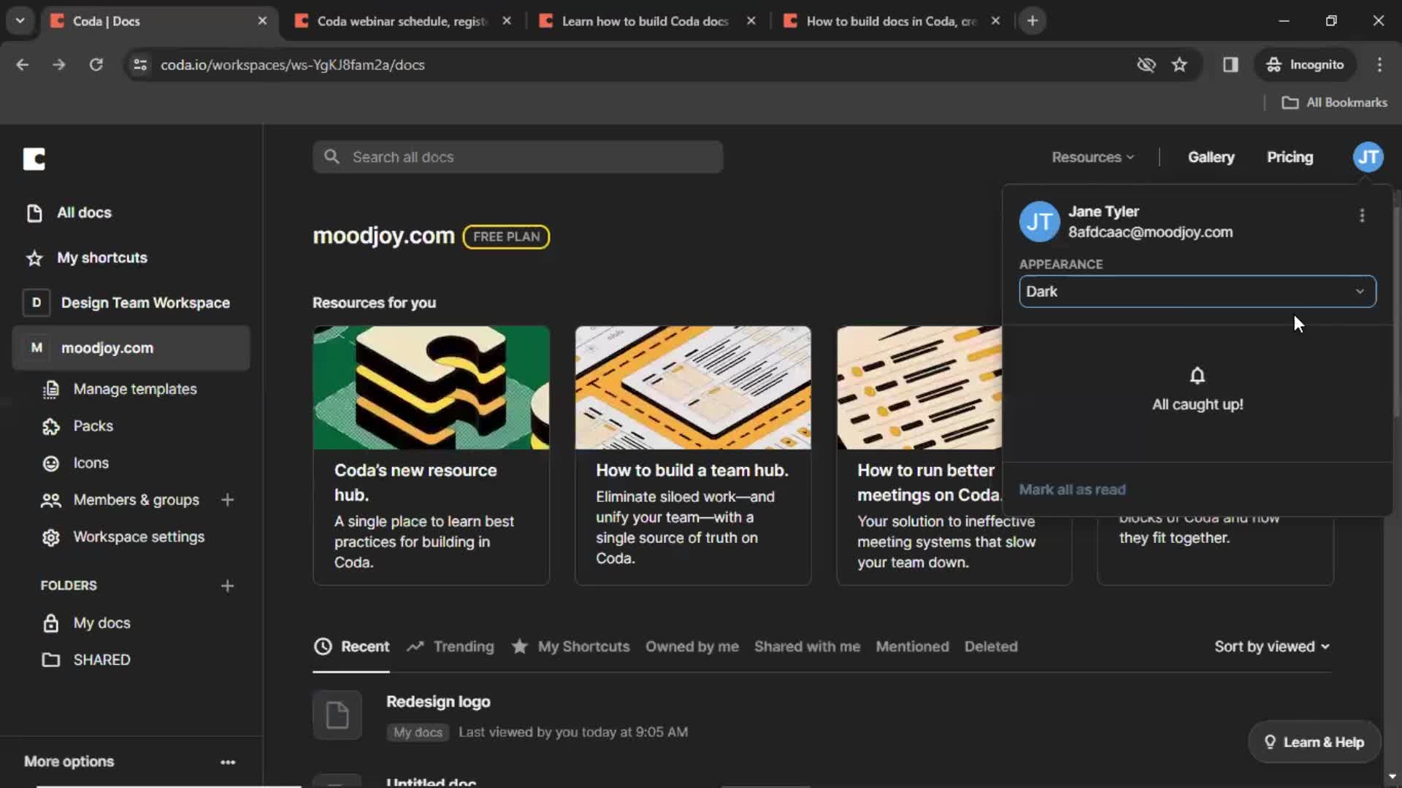Screen dimensions: 1402x788
Task: Open the Appearance Dark dropdown
Action: (x=1198, y=291)
